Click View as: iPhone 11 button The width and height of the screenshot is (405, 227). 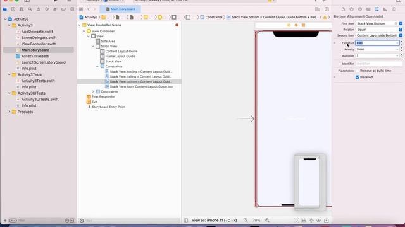pyautogui.click(x=214, y=221)
